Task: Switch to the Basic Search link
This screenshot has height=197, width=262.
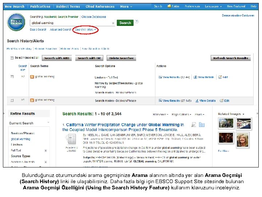Action: click(x=38, y=30)
